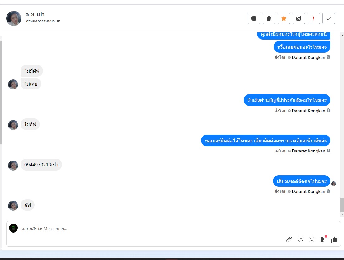Click the scrollbar up arrow in chat

pos(342,35)
